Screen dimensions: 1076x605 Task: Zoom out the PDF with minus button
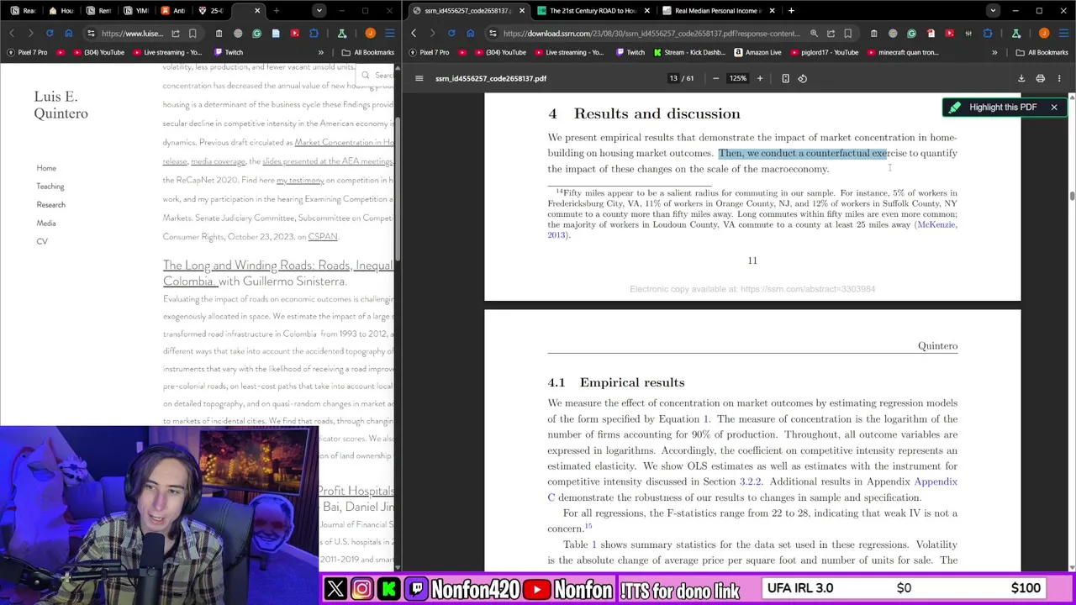[x=715, y=78]
